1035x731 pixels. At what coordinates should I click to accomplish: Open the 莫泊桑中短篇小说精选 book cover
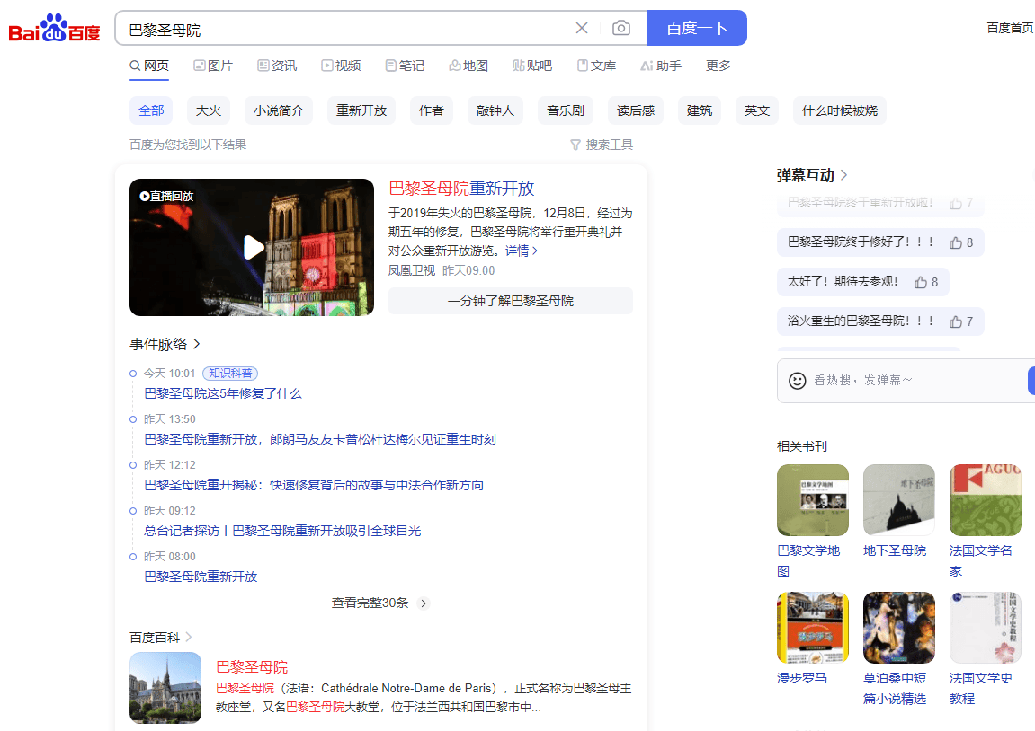point(899,628)
